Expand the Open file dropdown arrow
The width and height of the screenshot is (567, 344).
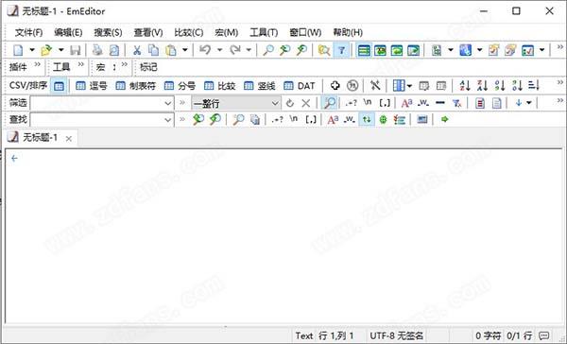[x=60, y=50]
